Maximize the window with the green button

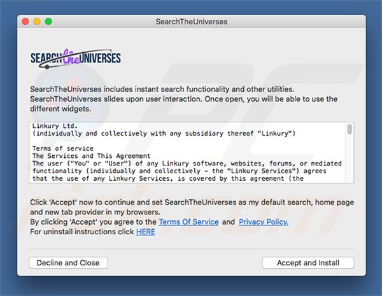[x=48, y=22]
